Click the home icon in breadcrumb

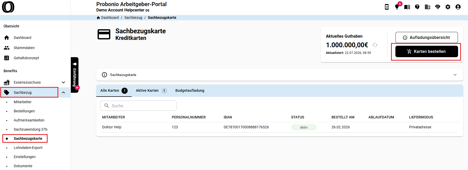pyautogui.click(x=98, y=18)
